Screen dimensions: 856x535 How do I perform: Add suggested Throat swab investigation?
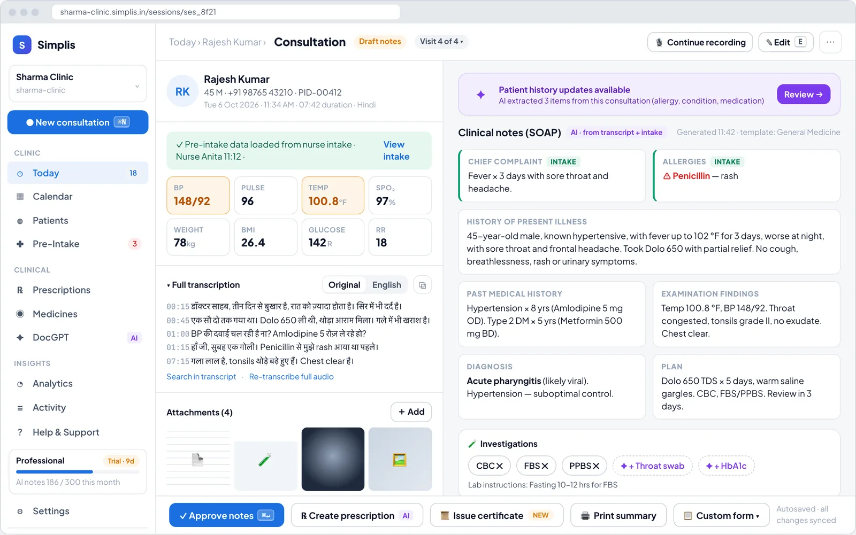[652, 466]
